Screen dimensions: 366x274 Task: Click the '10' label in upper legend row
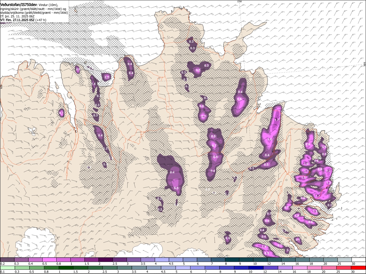(255, 264)
